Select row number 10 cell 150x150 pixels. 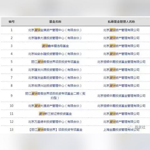12,106
